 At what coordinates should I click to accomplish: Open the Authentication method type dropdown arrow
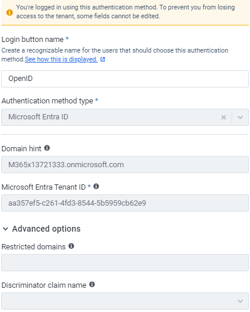tap(240, 118)
